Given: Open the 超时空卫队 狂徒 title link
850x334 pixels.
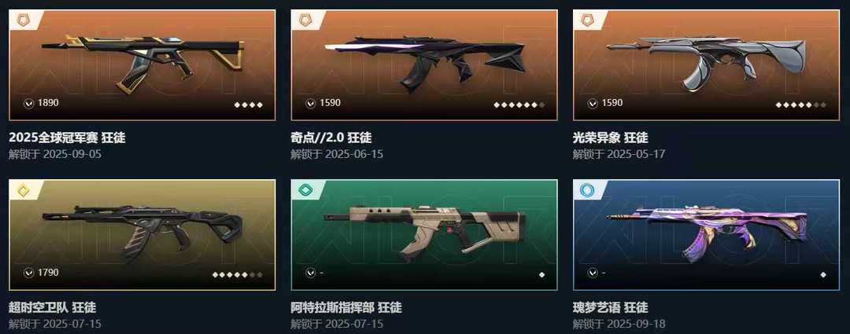Looking at the screenshot, I should [x=53, y=307].
